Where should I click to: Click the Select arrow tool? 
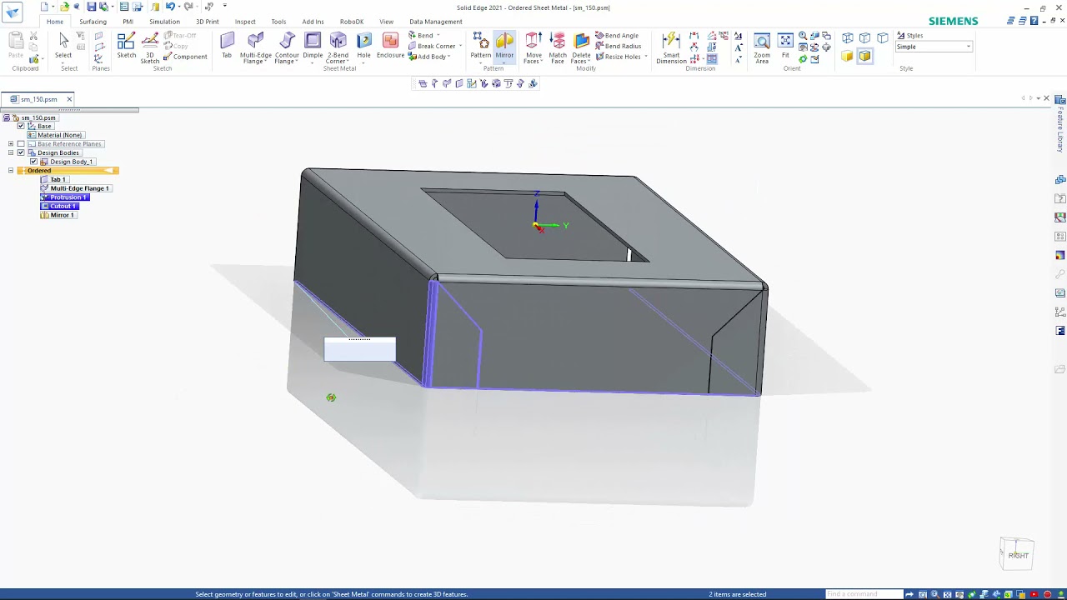[63, 46]
